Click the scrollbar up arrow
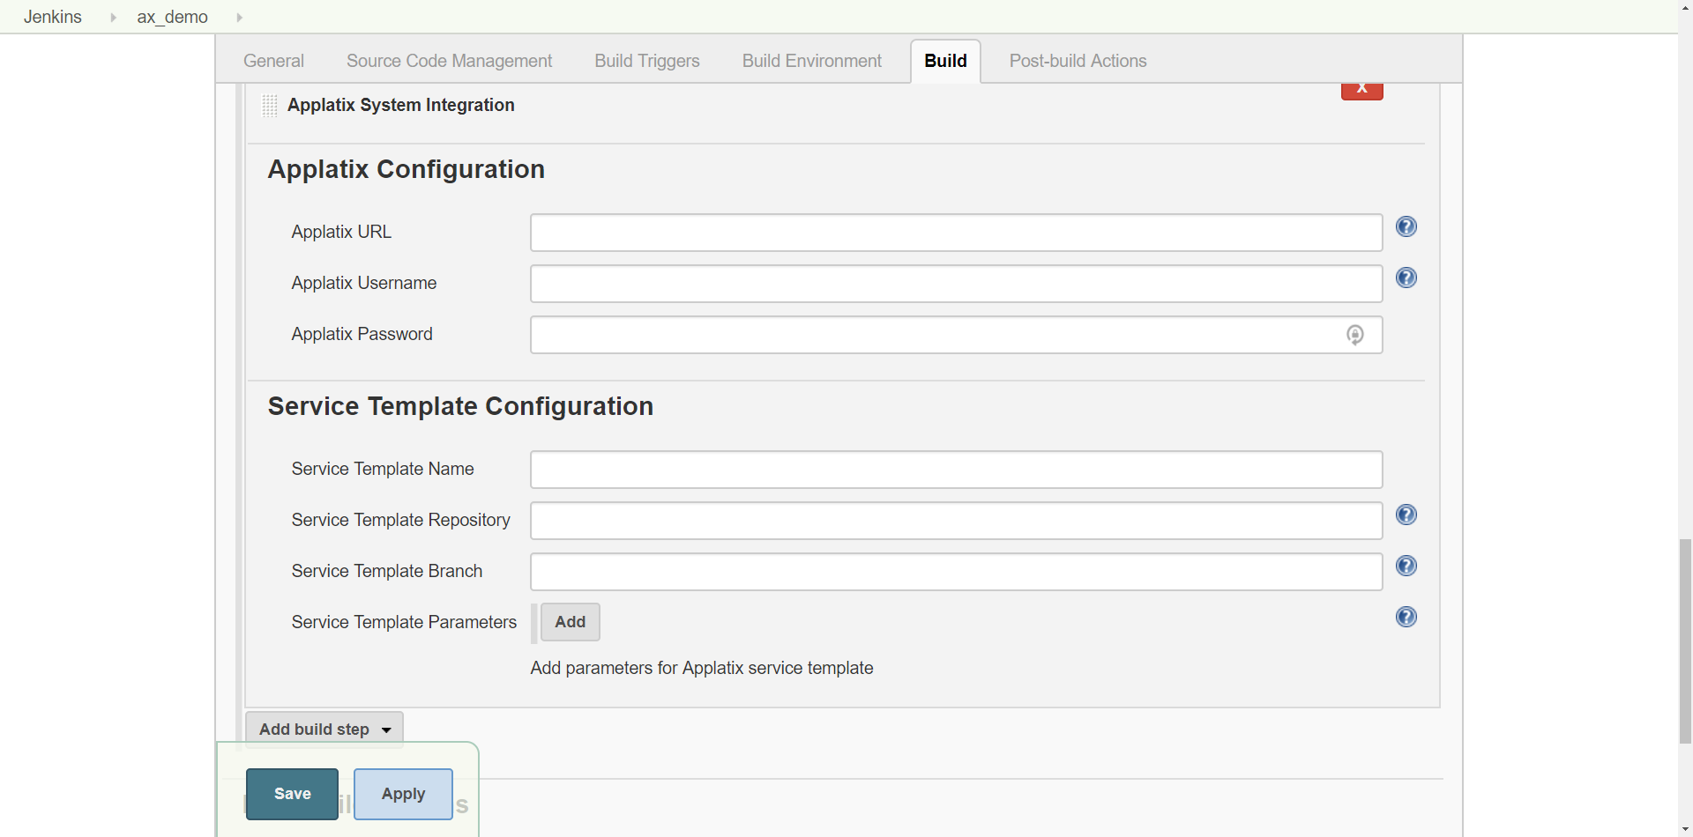The width and height of the screenshot is (1693, 837). coord(1685,7)
